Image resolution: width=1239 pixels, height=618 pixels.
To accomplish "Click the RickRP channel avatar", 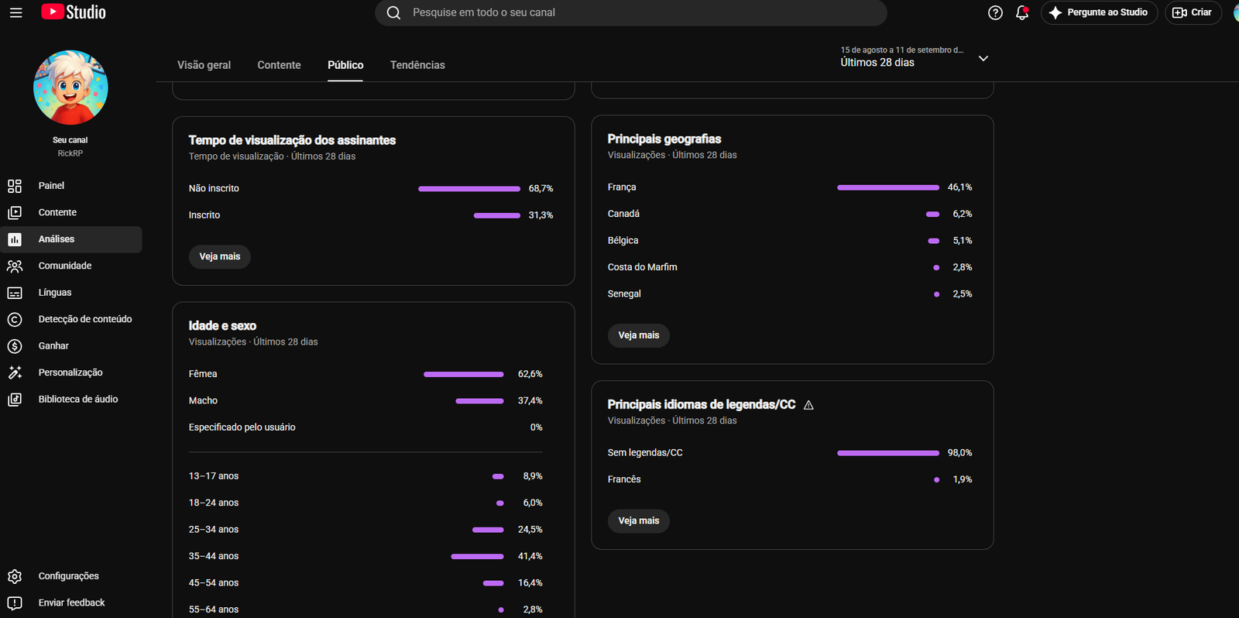I will 70,88.
